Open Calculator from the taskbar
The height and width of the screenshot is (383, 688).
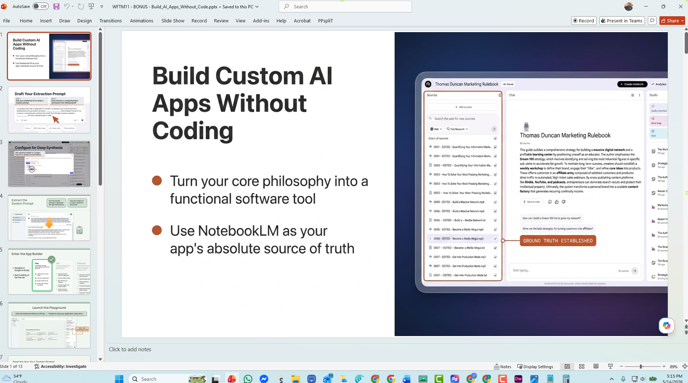coord(566,379)
